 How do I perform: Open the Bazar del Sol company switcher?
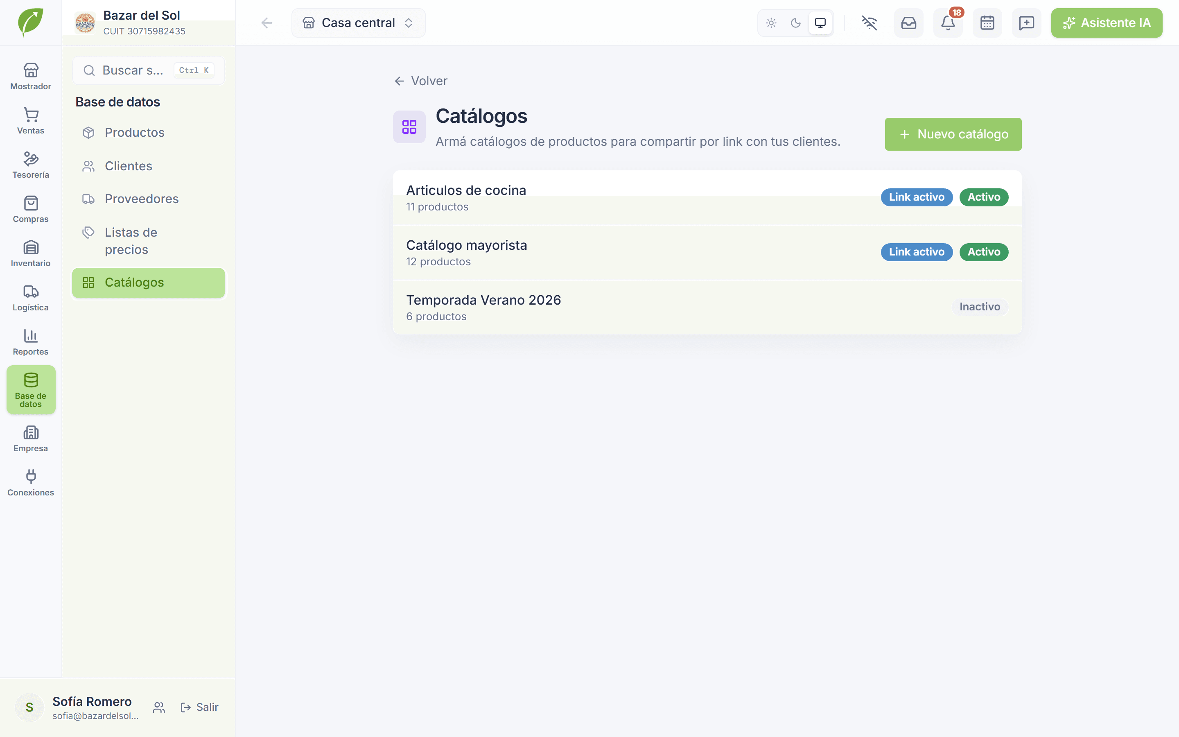click(149, 23)
